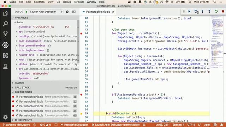Click Ln 65, Col 1 in status bar
The height and width of the screenshot is (127, 226).
162,125
